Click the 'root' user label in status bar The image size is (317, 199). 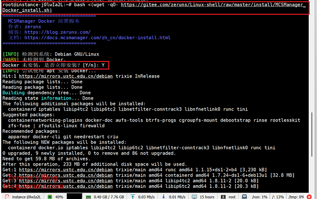pyautogui.click(x=232, y=197)
